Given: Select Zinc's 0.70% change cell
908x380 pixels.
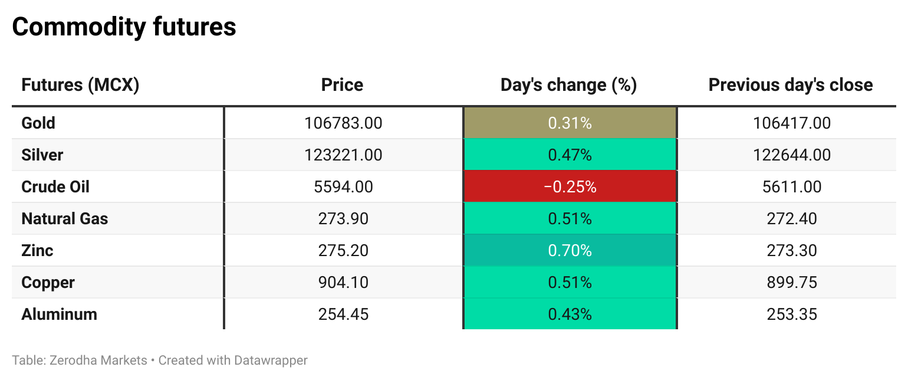Looking at the screenshot, I should [570, 251].
